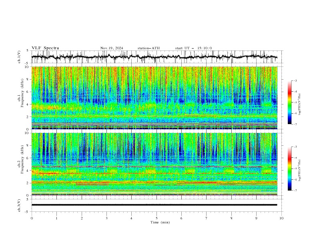Click the 'Time (min)' axis label
317x245 pixels.
click(x=160, y=222)
